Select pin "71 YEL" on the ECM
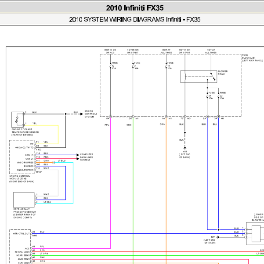Image resolution: width=264 pixels, height=264 pixels. 42,142
